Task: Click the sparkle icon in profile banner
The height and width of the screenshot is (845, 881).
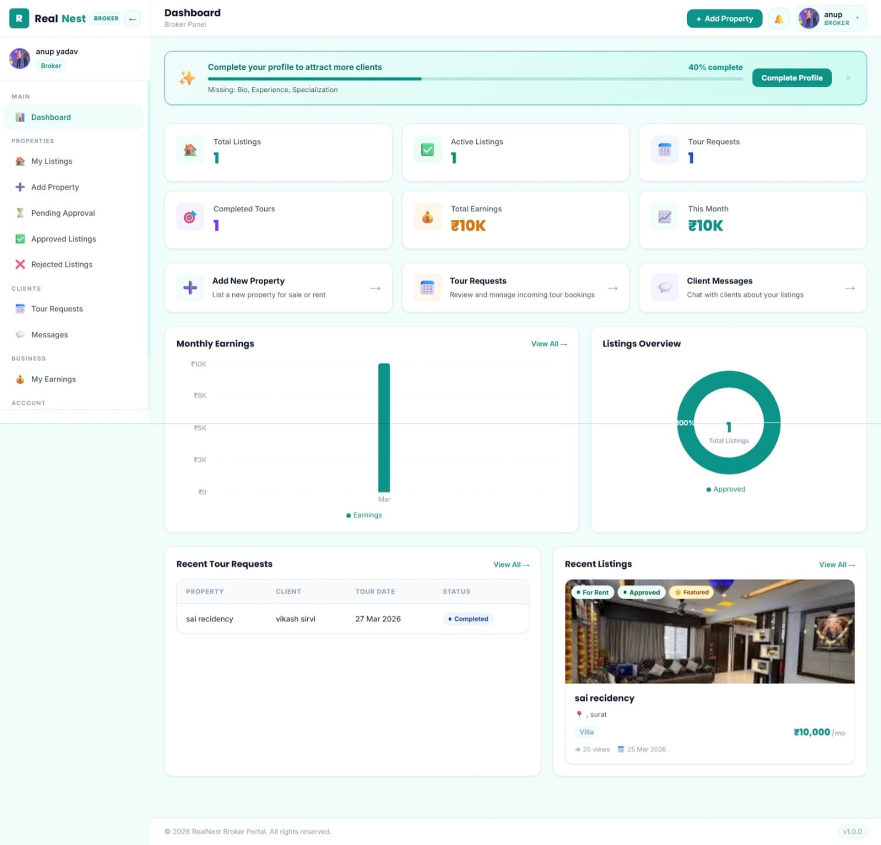Action: pos(187,78)
